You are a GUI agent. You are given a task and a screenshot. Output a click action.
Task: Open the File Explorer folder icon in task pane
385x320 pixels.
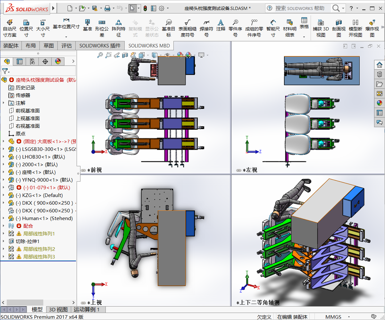(x=380, y=84)
